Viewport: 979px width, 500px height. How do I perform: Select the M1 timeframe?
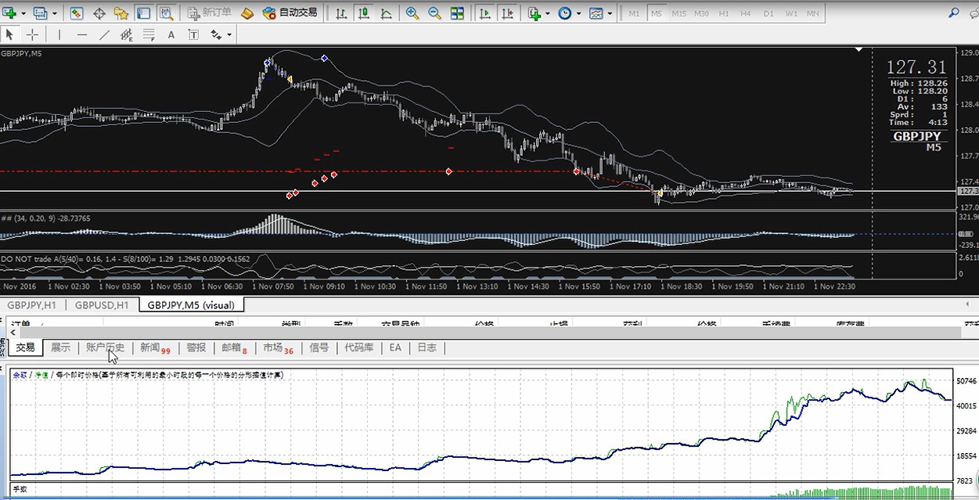tap(634, 13)
